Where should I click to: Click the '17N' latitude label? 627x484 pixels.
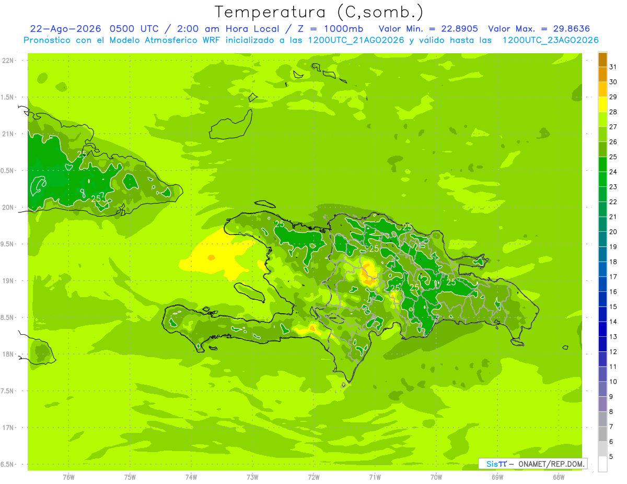pyautogui.click(x=8, y=428)
